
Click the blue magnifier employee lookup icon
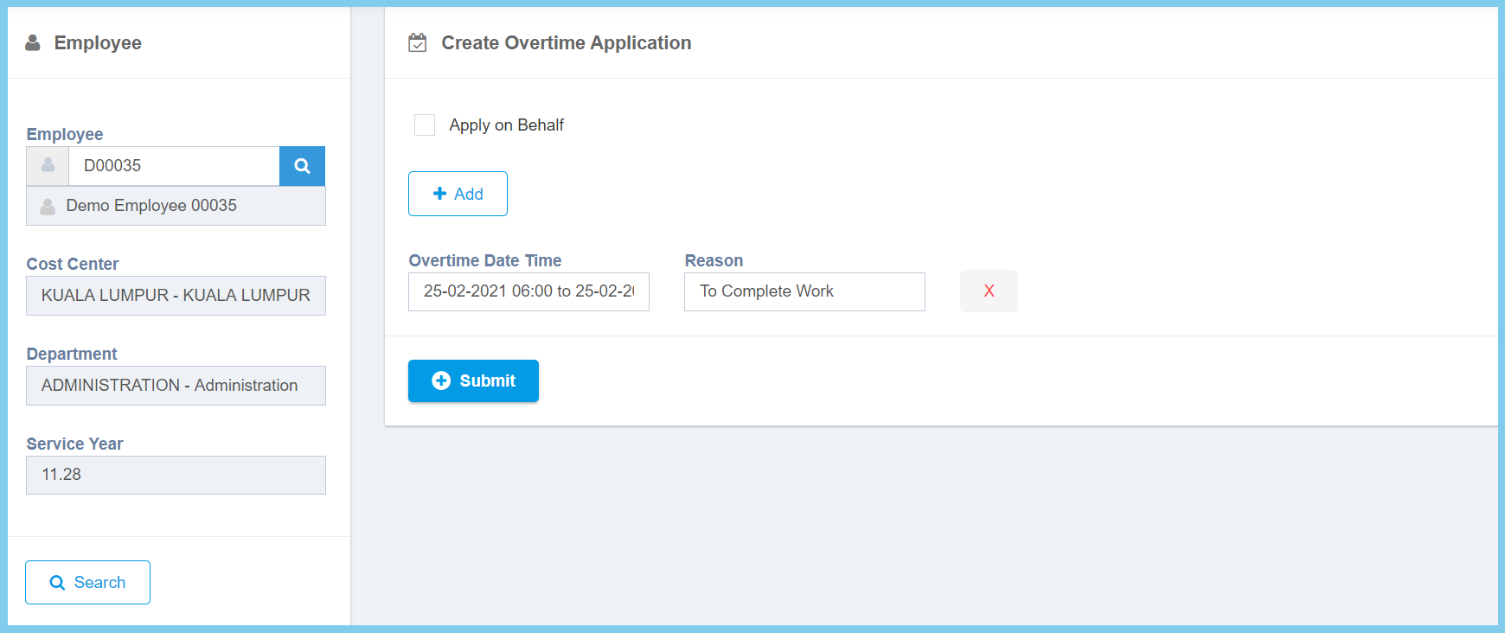click(302, 166)
